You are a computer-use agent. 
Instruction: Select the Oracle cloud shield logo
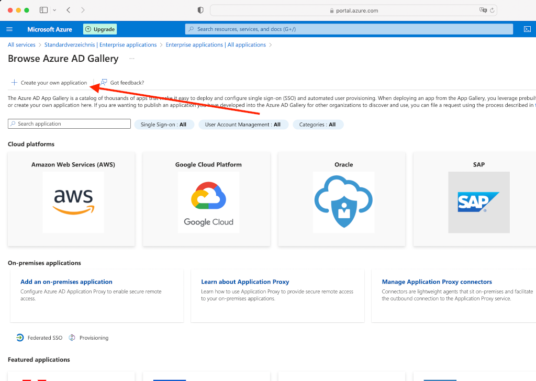click(343, 203)
